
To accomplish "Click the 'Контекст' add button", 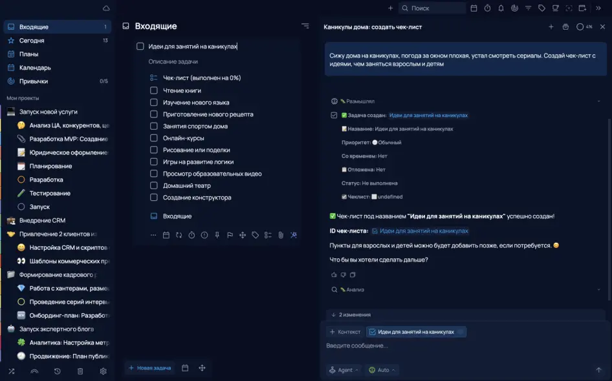I will point(345,332).
